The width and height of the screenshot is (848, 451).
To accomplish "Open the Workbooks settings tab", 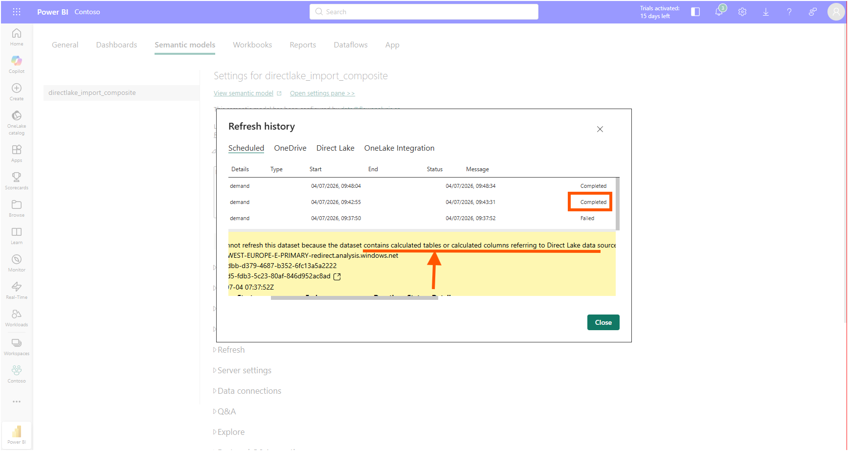I will click(252, 45).
